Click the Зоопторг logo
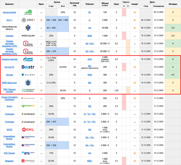Image resolution: width=181 pixels, height=165 pixels. (28, 106)
